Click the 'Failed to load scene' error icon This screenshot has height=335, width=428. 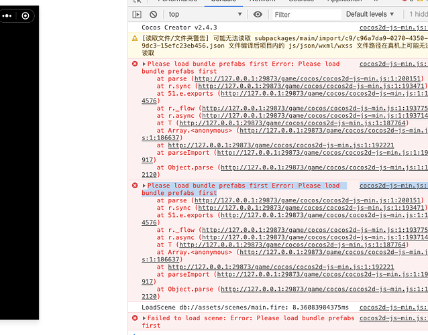[x=135, y=318]
